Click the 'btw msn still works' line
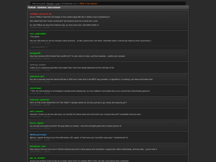The width and height of the screenshot is (216, 162). click(x=91, y=41)
